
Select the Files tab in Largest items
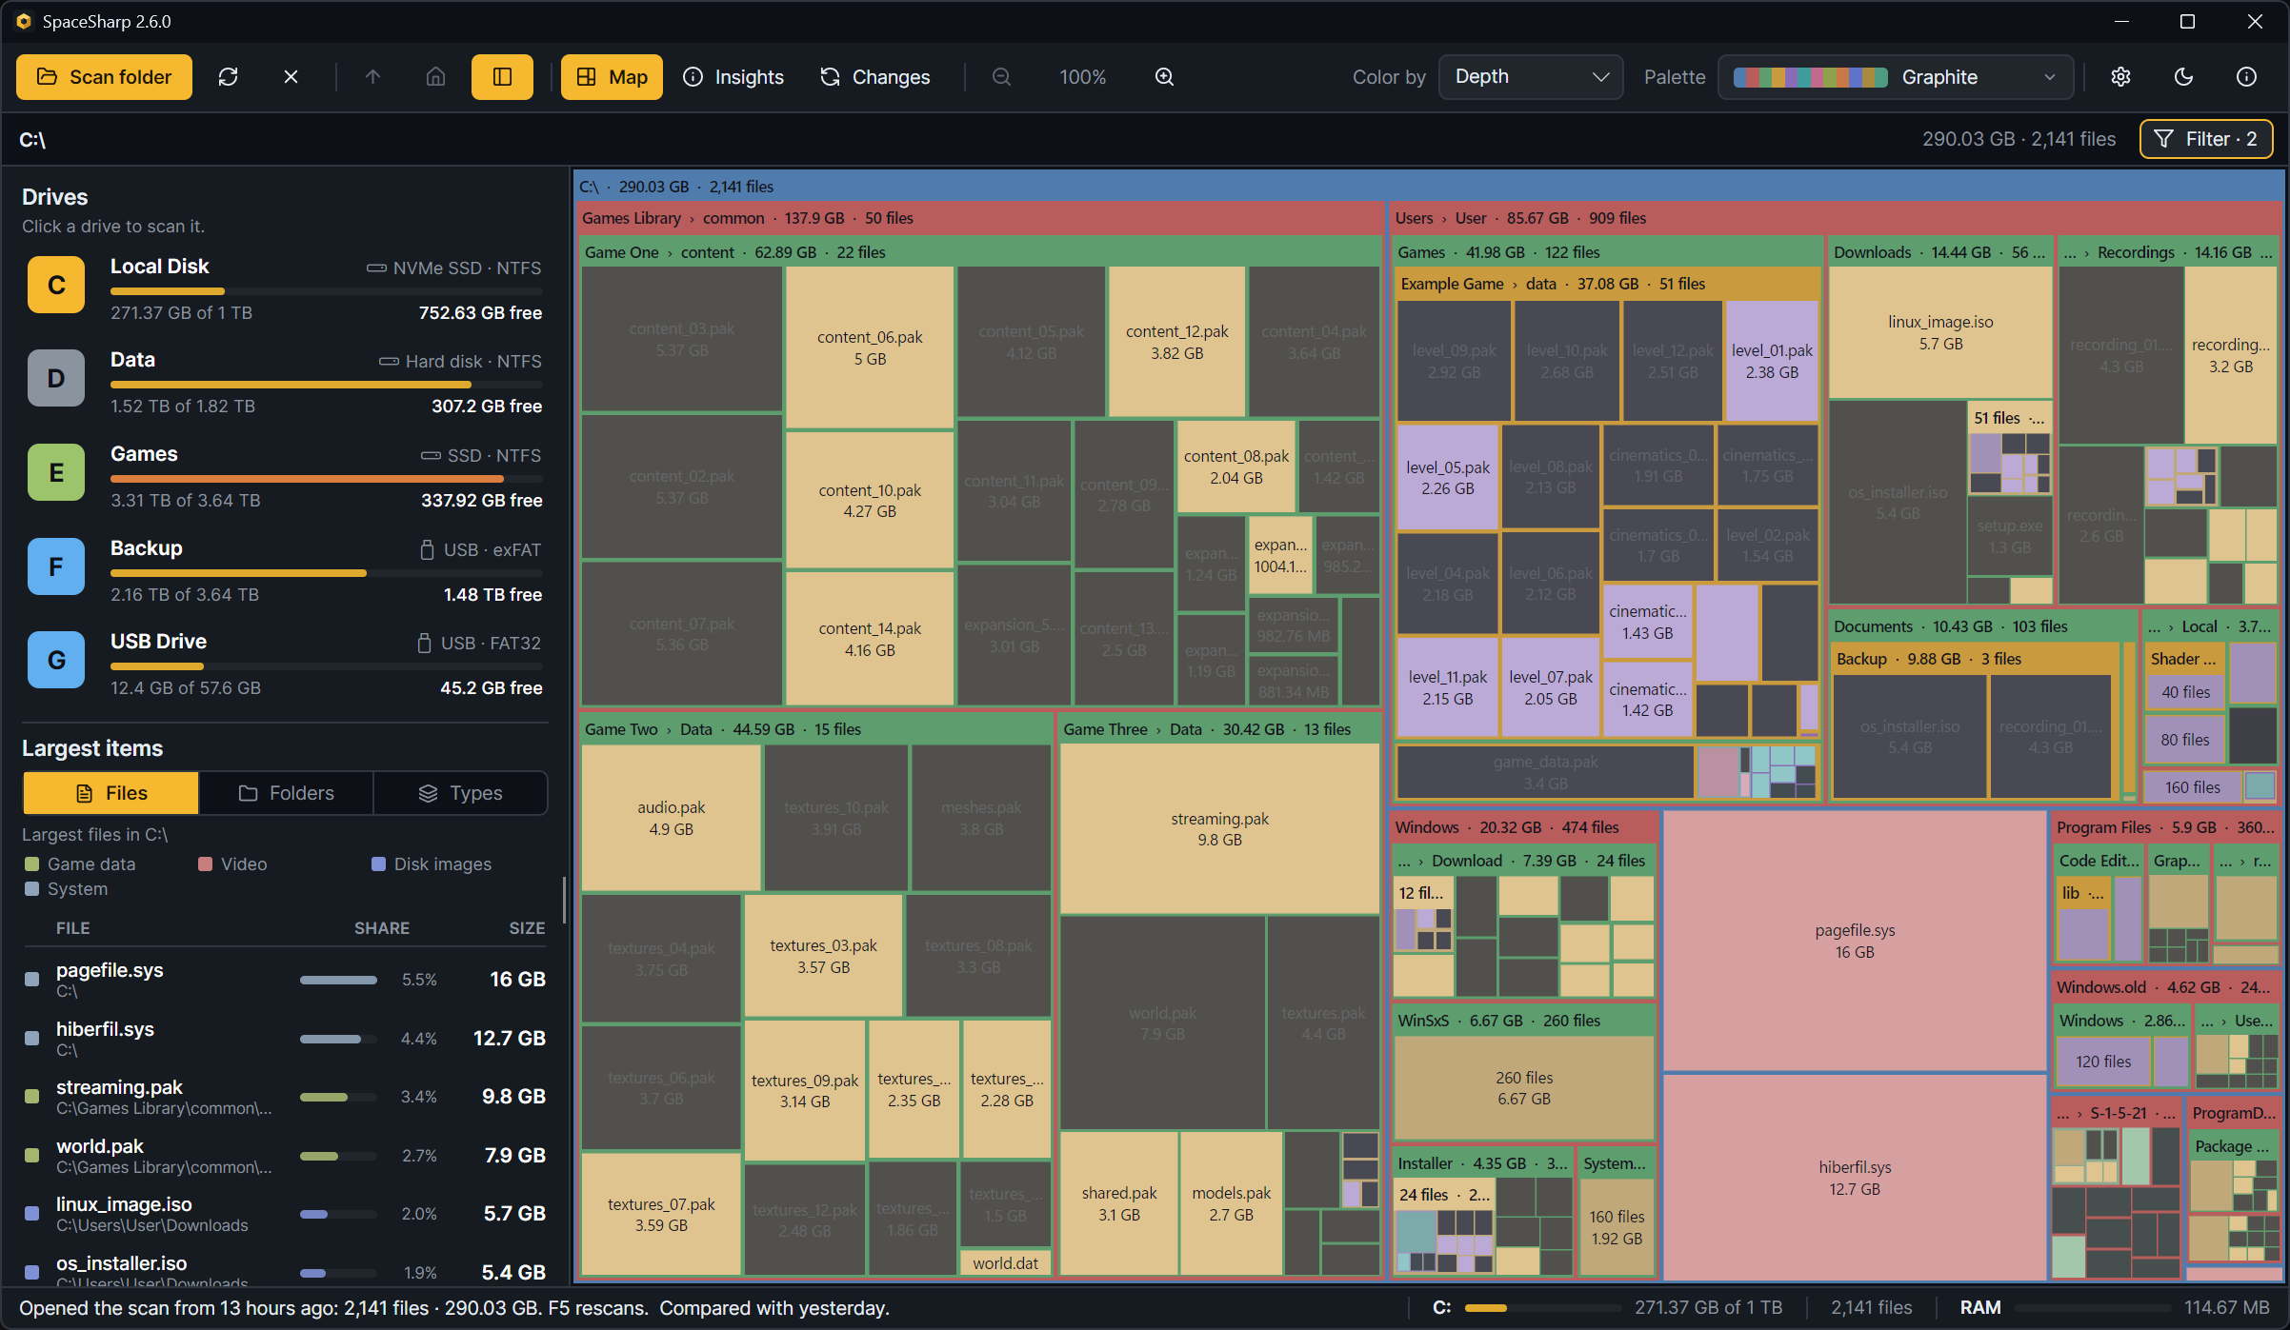pos(110,793)
